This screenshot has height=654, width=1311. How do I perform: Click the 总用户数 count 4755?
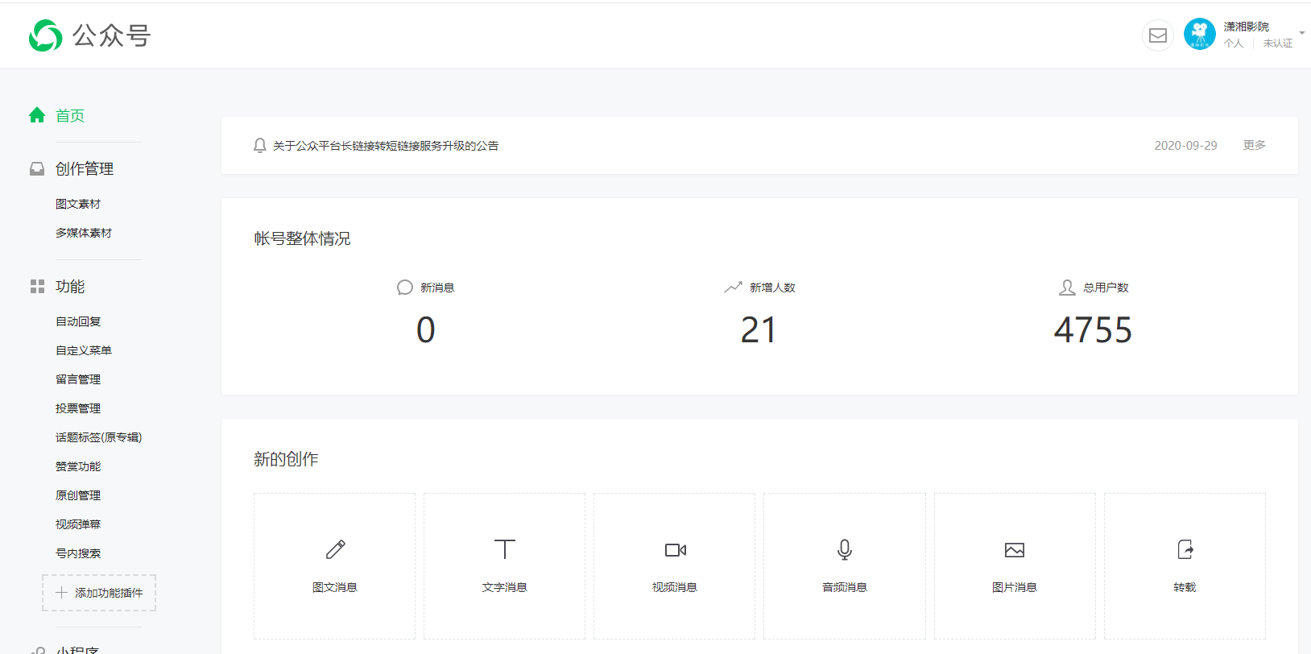pos(1093,330)
